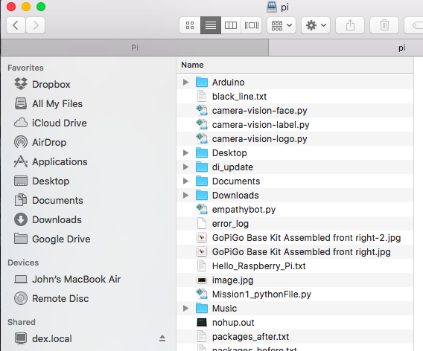The width and height of the screenshot is (423, 351).
Task: Select camera-vision-label.py file
Action: tap(295, 125)
